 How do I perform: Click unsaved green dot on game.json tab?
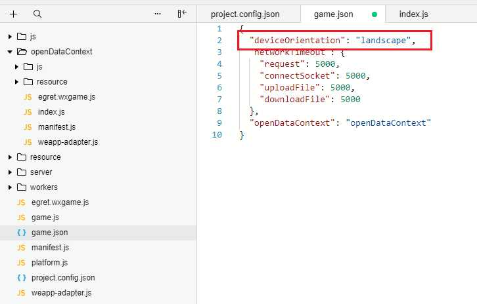[375, 14]
